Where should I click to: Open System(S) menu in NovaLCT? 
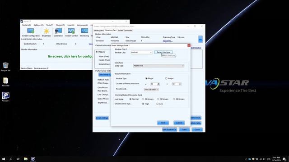tap(27, 25)
